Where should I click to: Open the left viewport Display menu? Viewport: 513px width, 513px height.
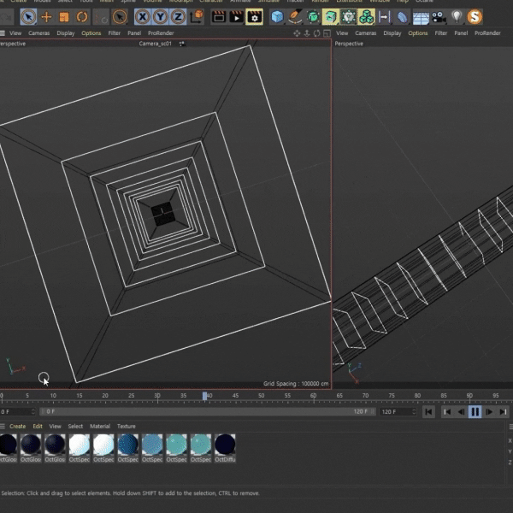click(66, 33)
